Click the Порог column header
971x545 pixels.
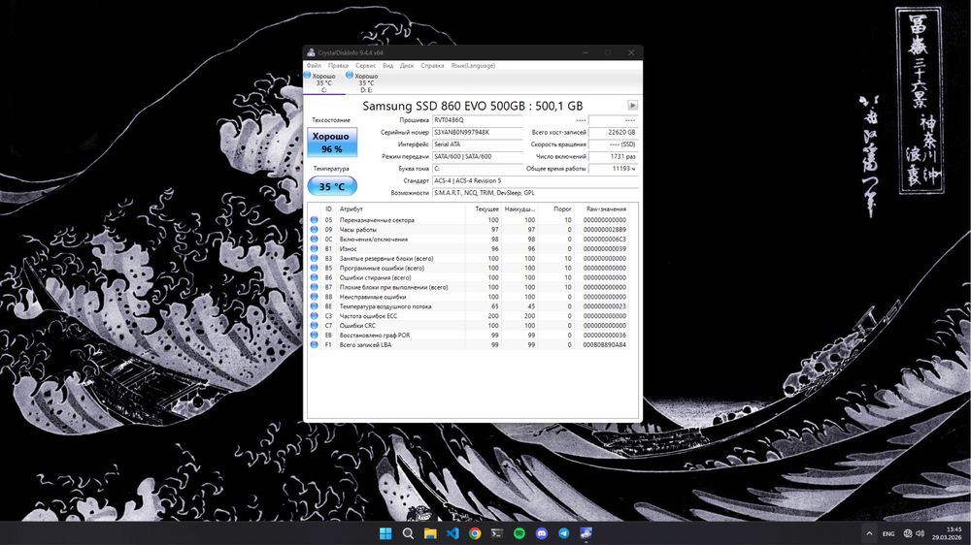click(555, 209)
